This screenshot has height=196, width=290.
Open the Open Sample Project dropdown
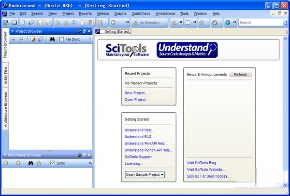click(145, 174)
